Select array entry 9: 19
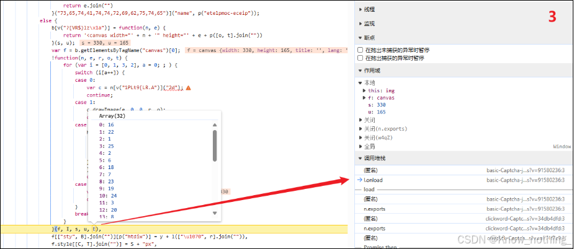This screenshot has width=574, height=249. (107, 189)
